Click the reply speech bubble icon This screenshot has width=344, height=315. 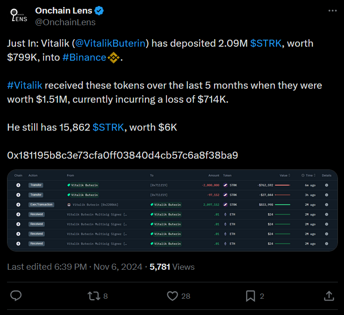[x=16, y=296]
